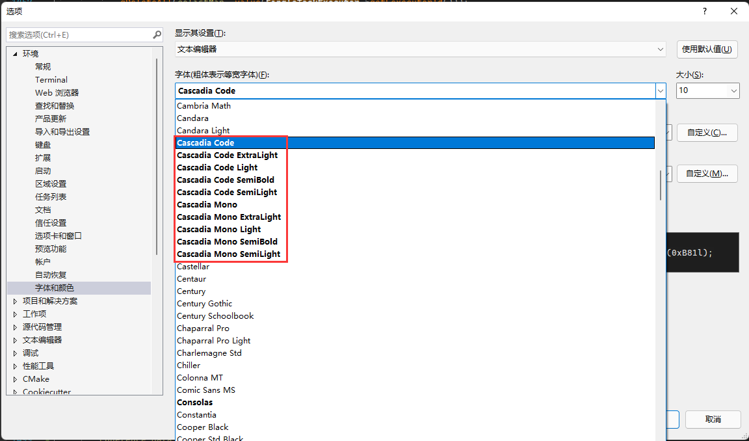749x441 pixels.
Task: Click the 使用默认值(U) button
Action: (x=707, y=49)
